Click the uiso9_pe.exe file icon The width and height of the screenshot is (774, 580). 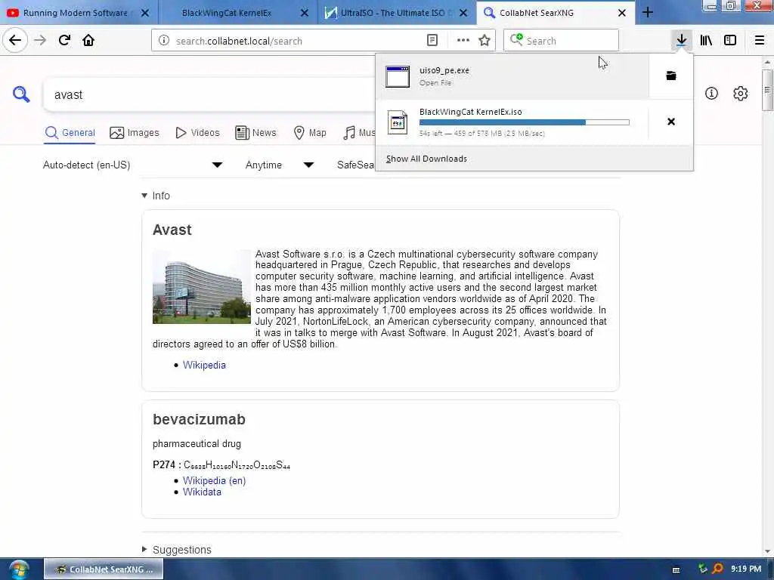[398, 76]
